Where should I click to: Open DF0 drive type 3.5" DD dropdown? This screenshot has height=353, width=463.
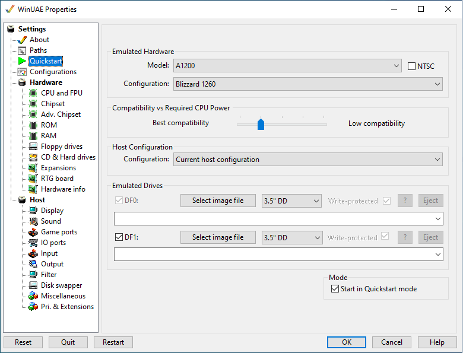pyautogui.click(x=291, y=201)
